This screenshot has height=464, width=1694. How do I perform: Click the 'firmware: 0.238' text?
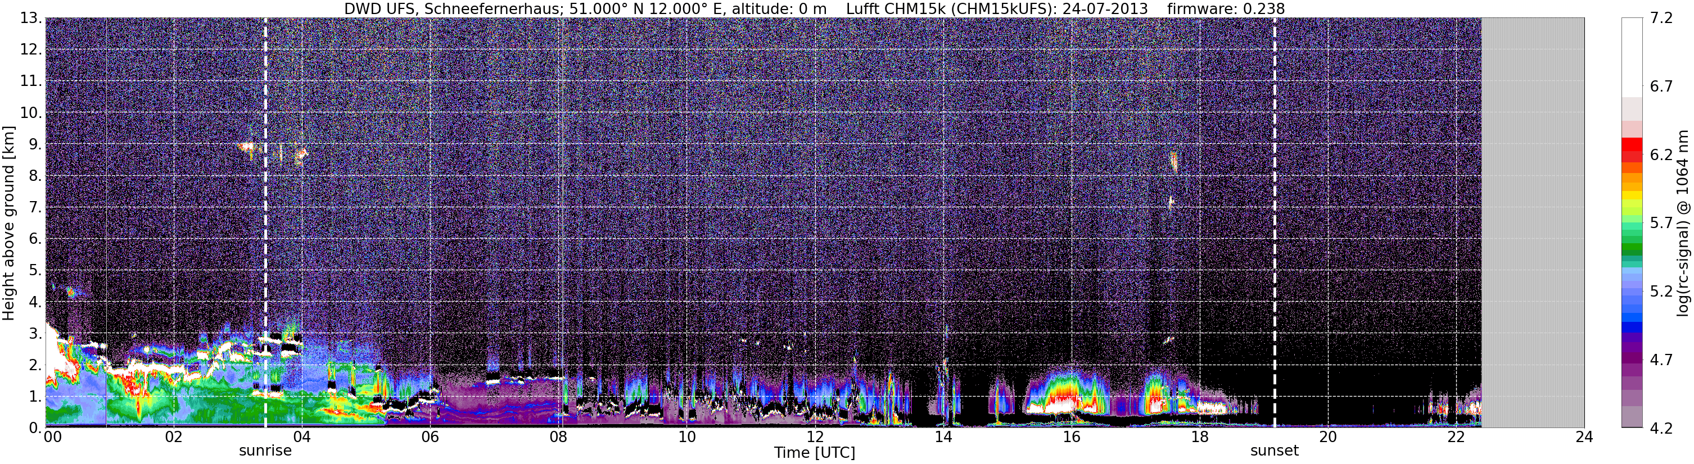coord(1226,8)
